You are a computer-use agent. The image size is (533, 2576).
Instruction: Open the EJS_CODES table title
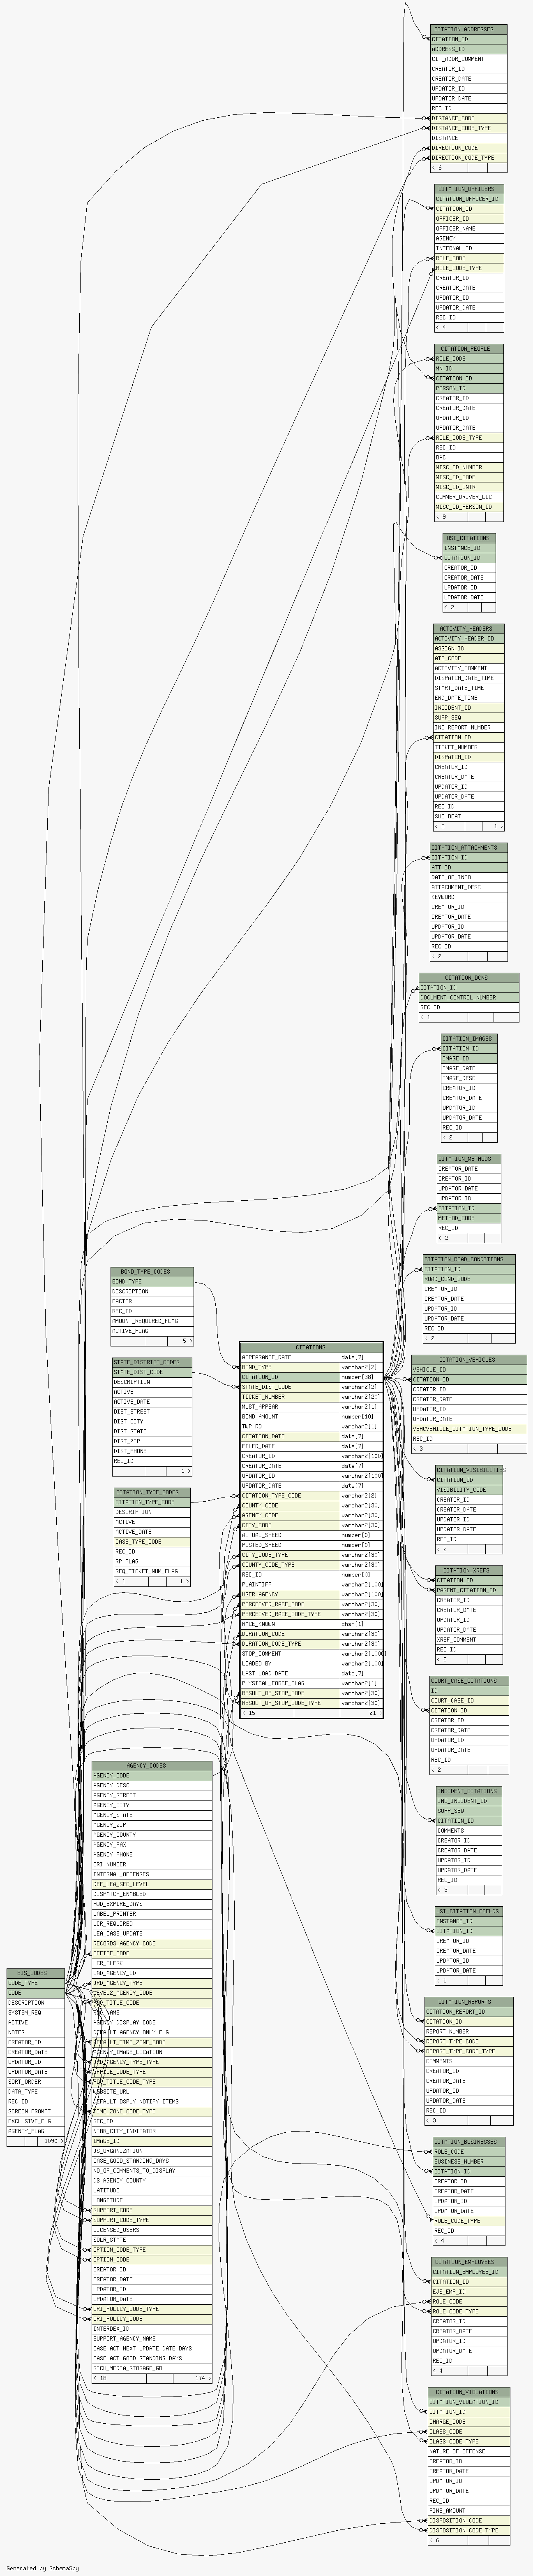pos(35,1973)
